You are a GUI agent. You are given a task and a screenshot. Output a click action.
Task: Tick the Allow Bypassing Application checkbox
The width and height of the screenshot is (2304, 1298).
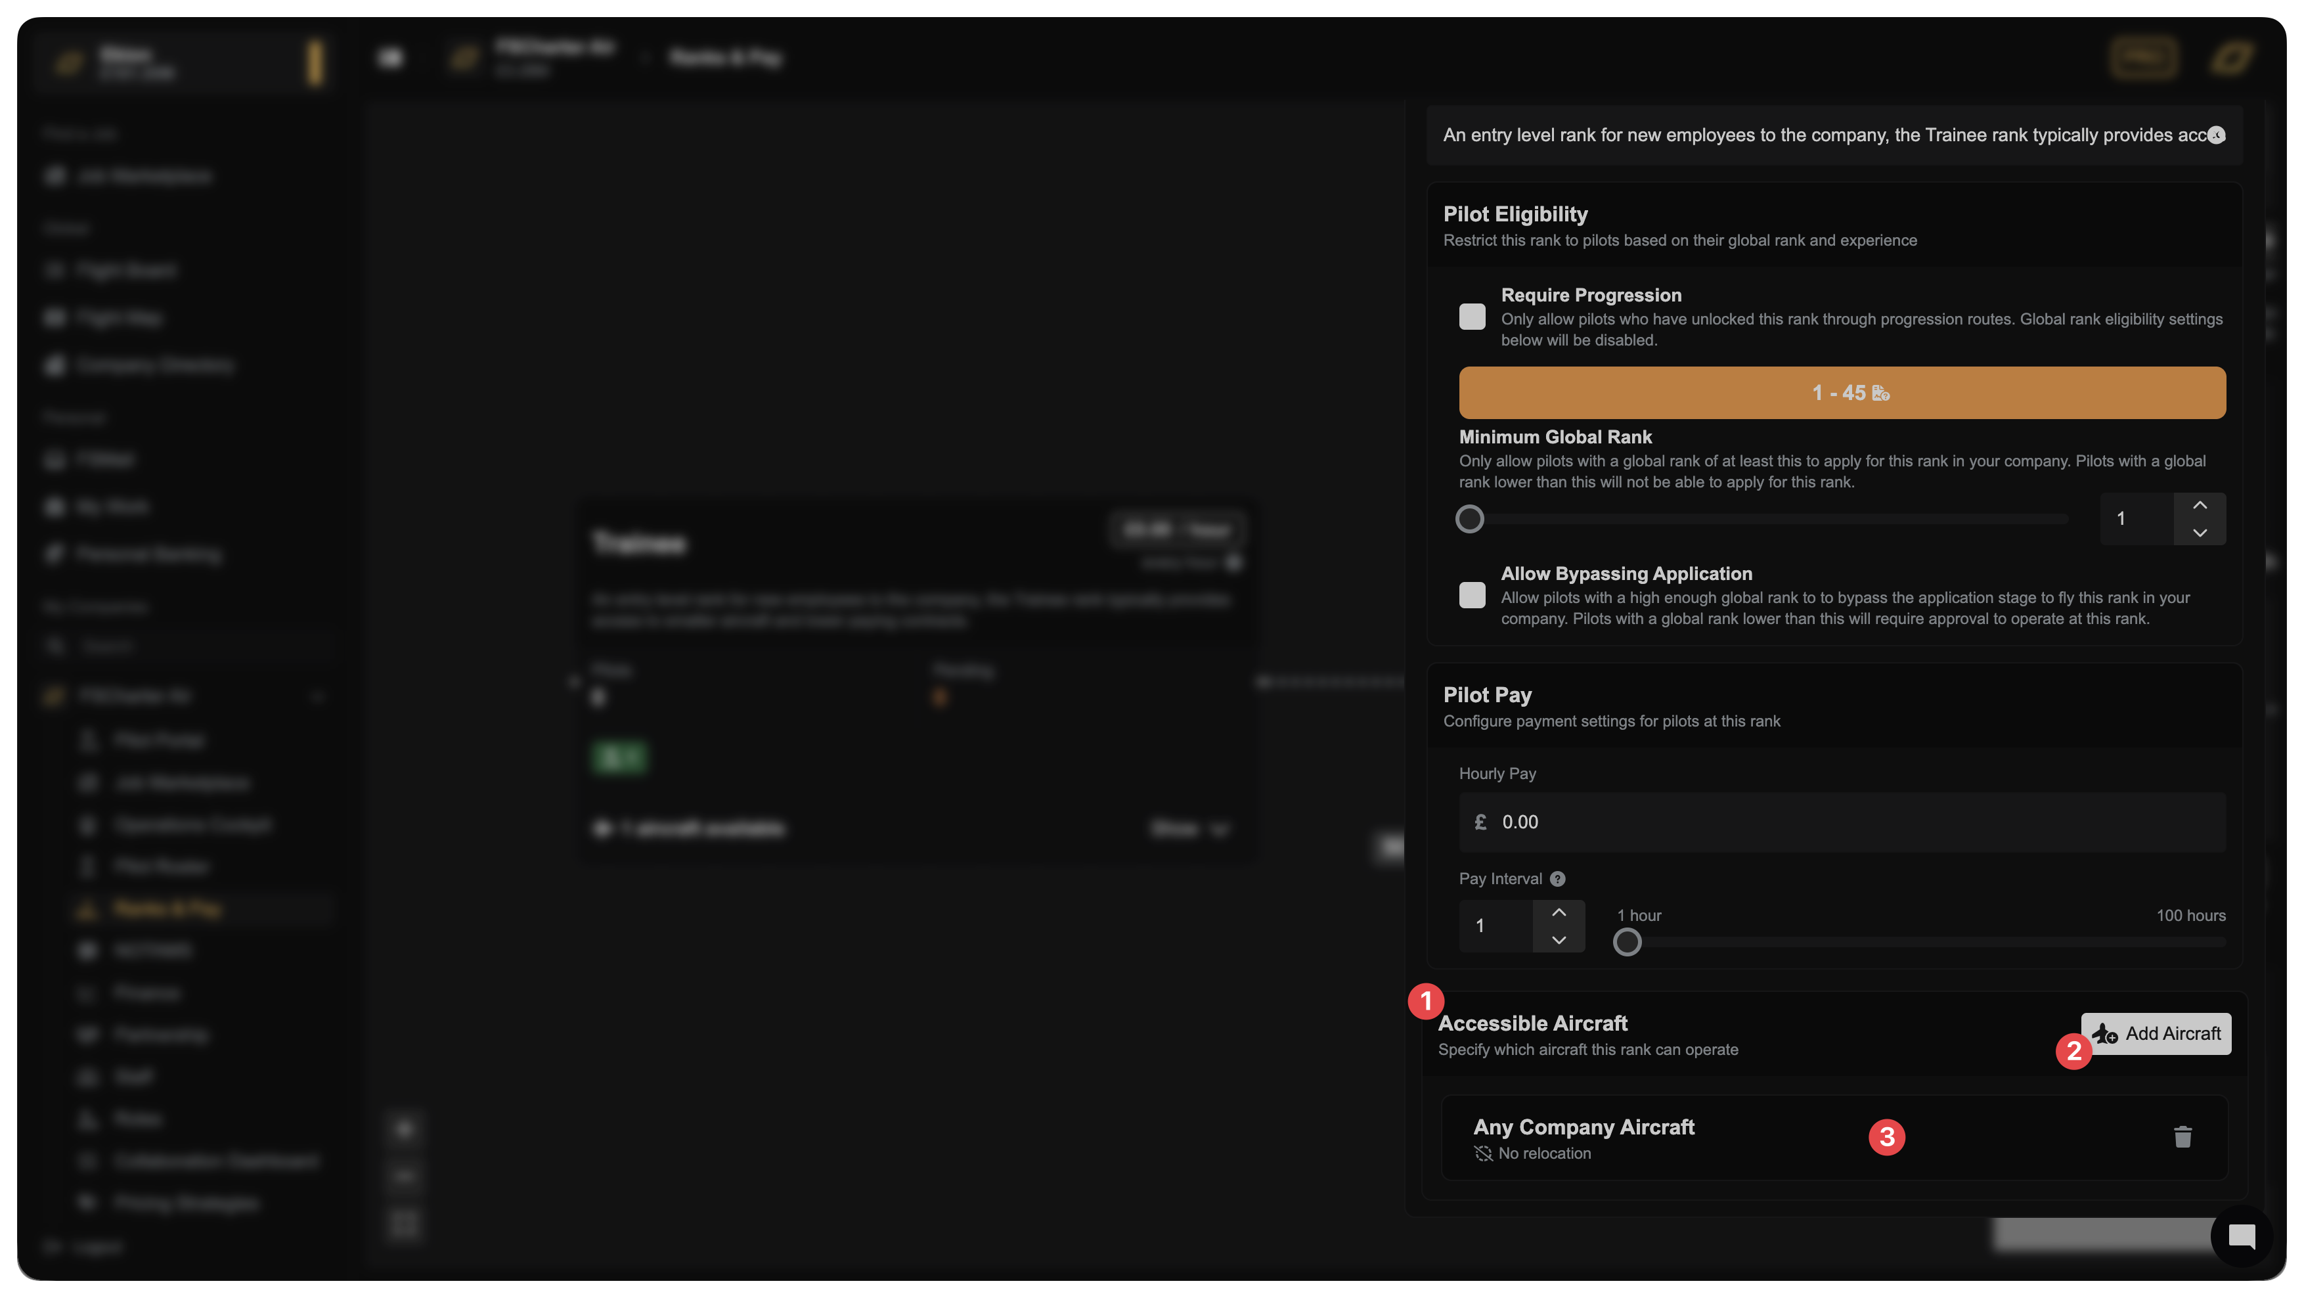(x=1471, y=595)
